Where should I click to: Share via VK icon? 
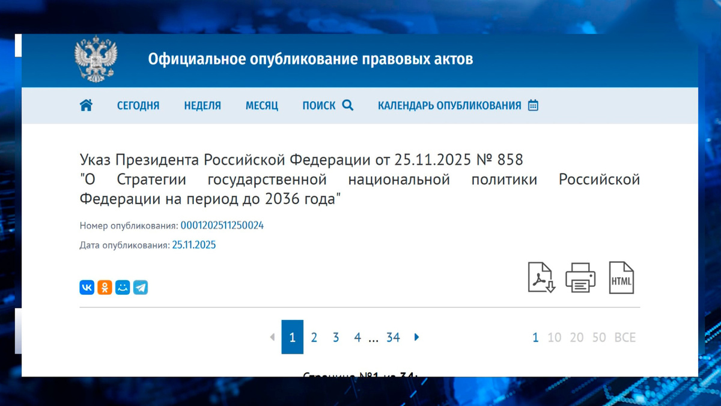tap(87, 288)
